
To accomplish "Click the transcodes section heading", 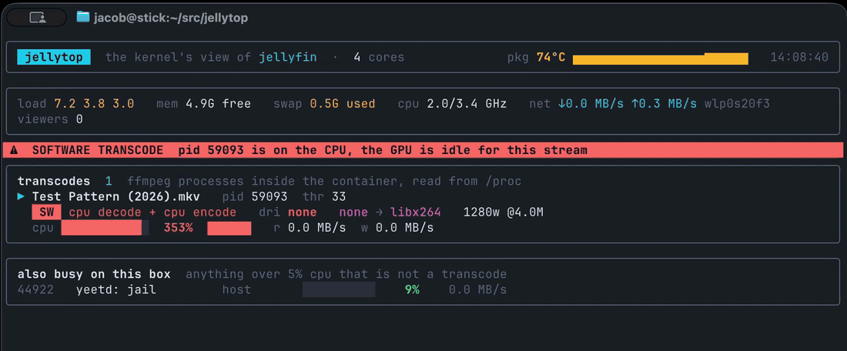I will (x=54, y=182).
